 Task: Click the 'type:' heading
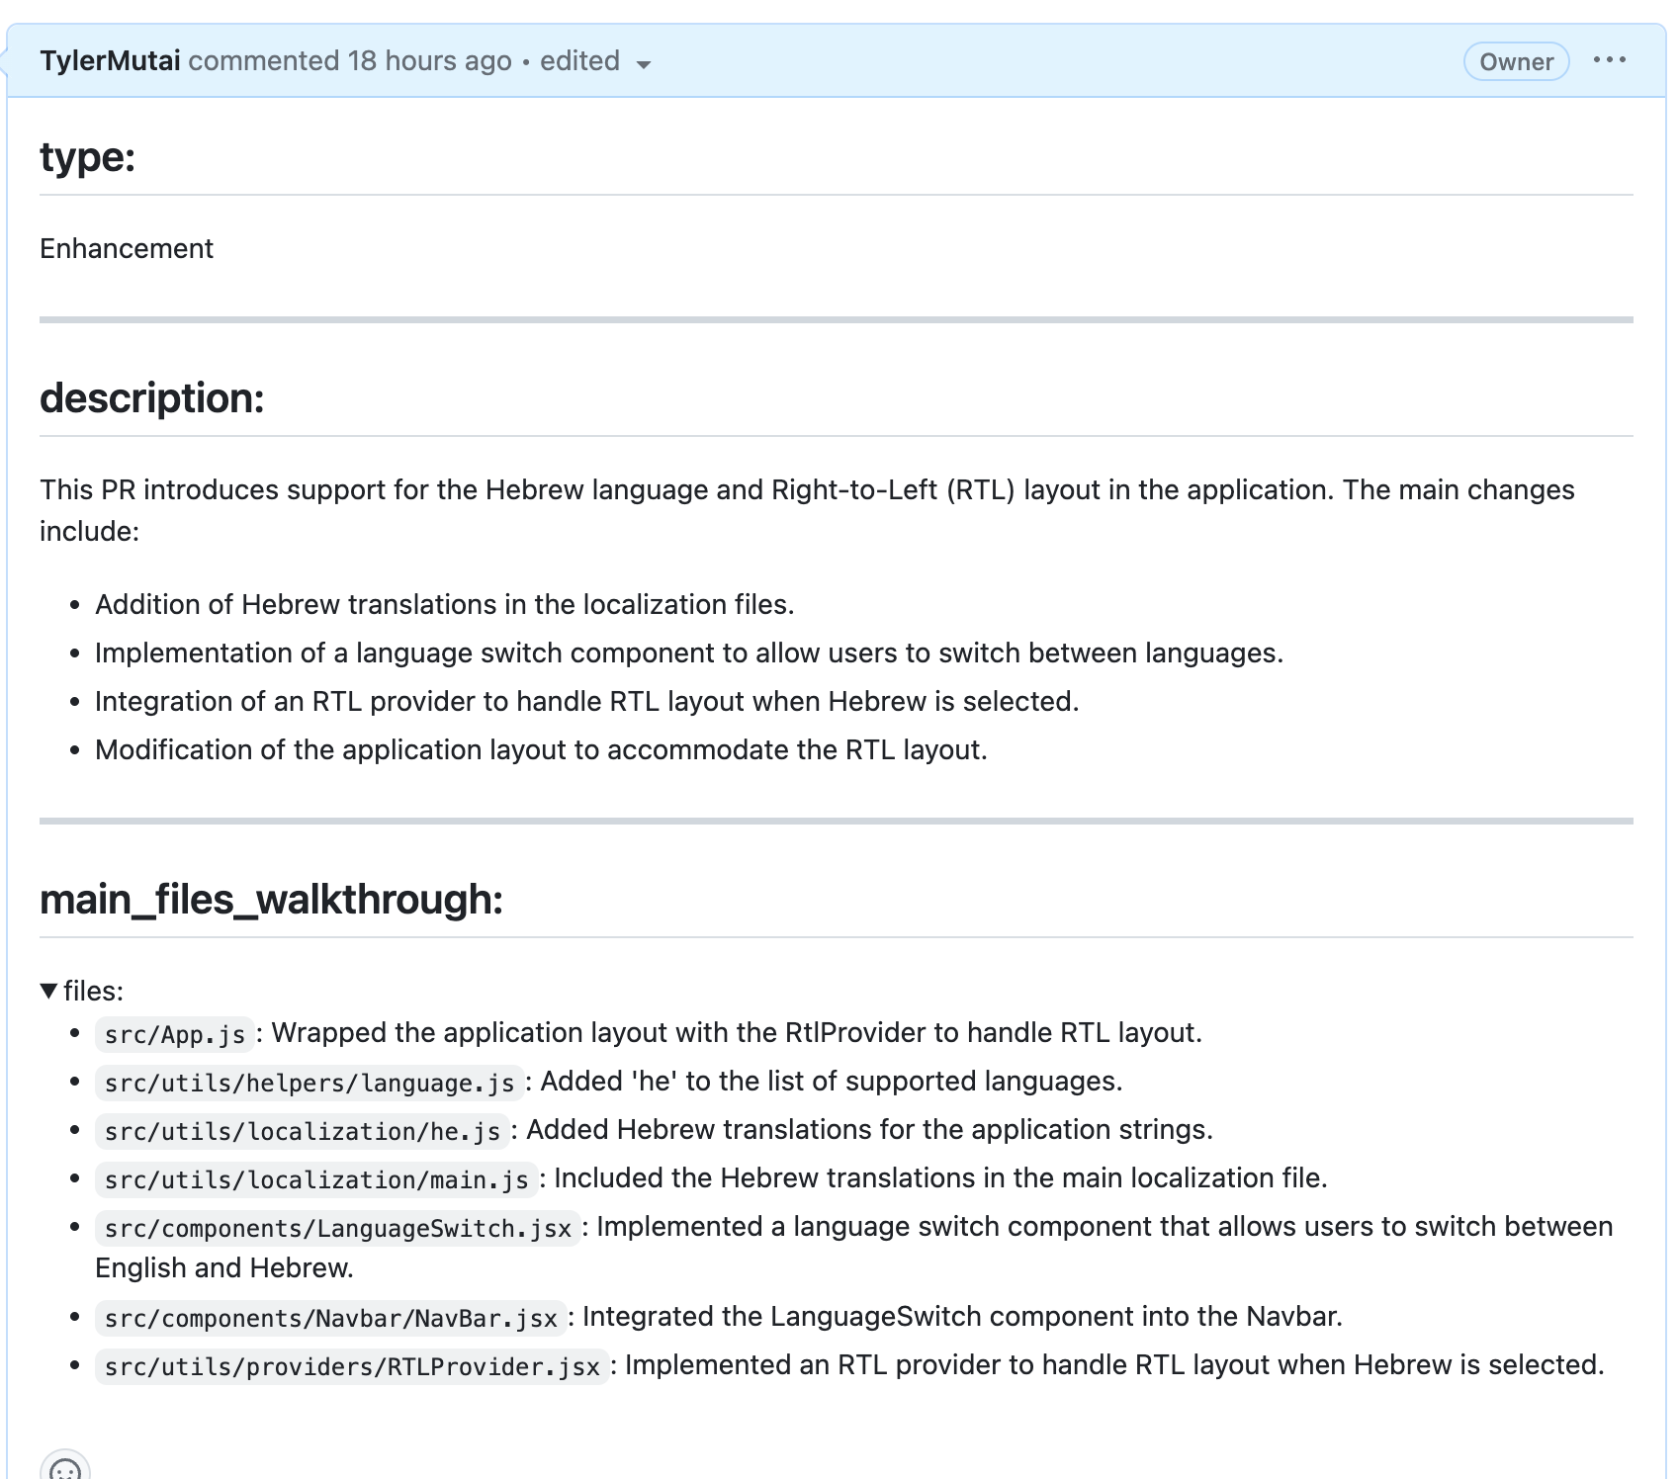pos(87,157)
